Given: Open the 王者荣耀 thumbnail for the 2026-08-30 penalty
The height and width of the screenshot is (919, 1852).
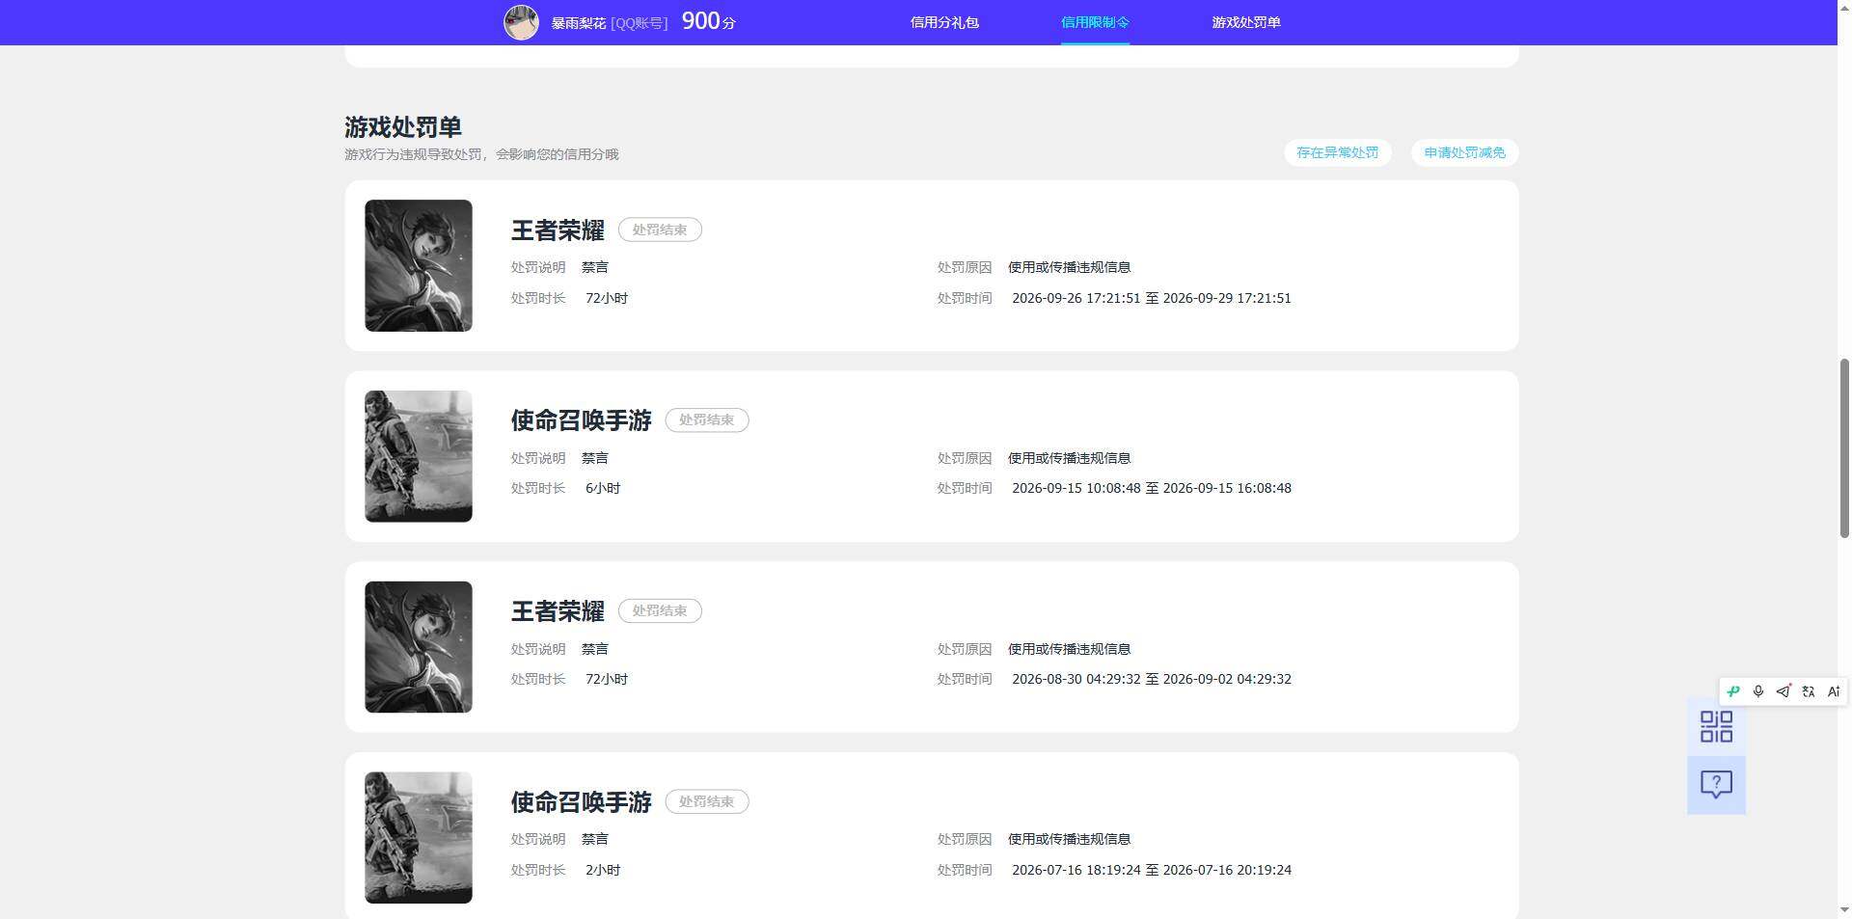Looking at the screenshot, I should pos(419,647).
